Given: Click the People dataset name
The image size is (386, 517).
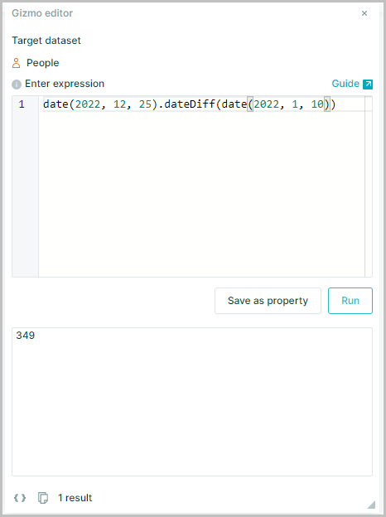Looking at the screenshot, I should (x=43, y=63).
